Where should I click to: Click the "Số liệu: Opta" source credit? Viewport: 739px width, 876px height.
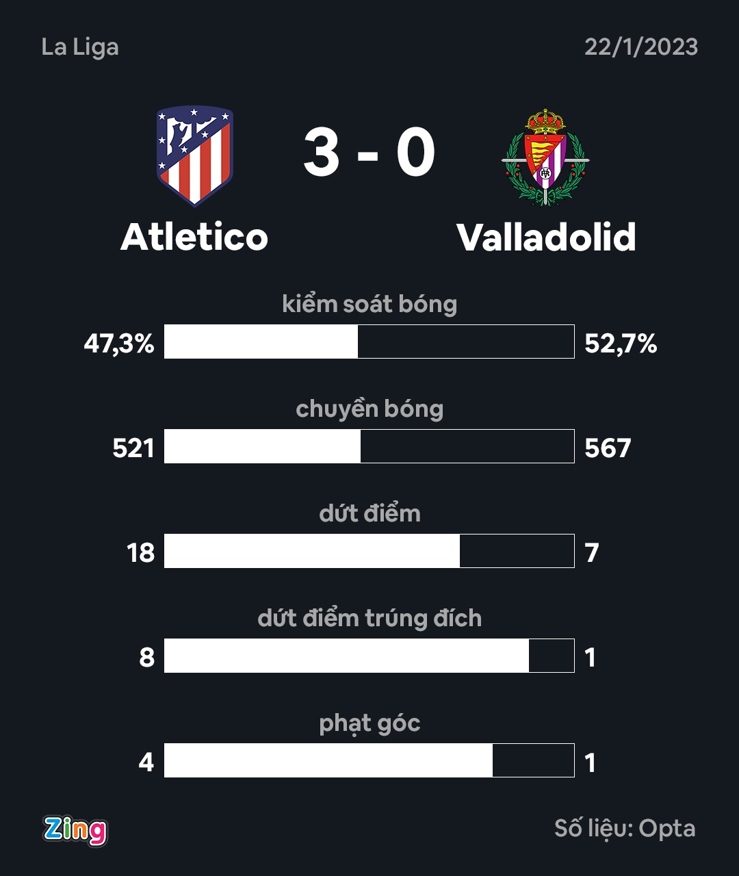tap(625, 829)
